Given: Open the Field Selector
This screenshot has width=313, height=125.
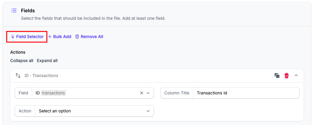Looking at the screenshot, I should (x=27, y=37).
